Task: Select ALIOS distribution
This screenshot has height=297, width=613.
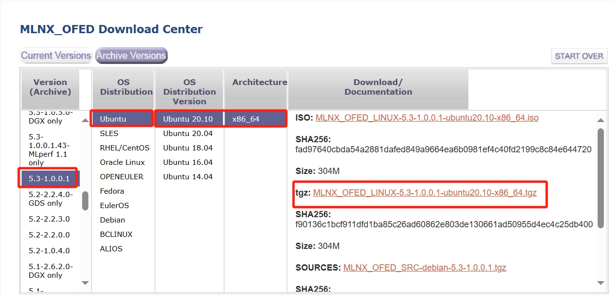Action: coord(111,248)
